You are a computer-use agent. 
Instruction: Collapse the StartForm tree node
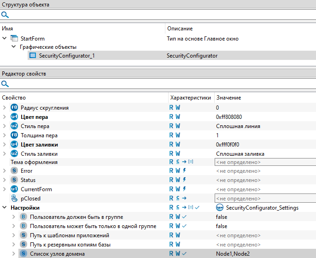(5, 38)
